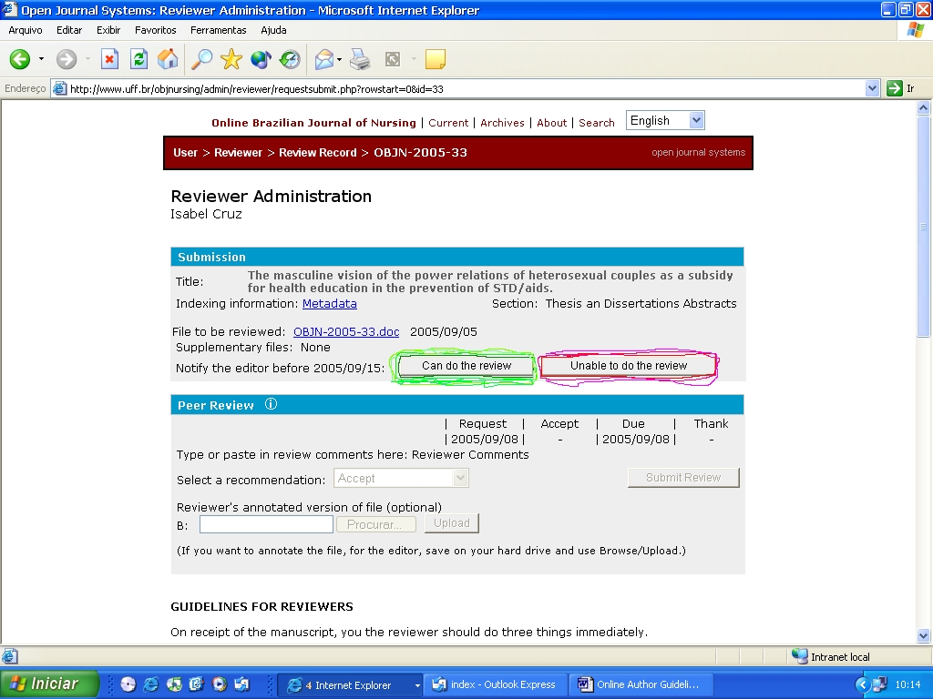This screenshot has width=933, height=699.
Task: Refresh the page with the toolbar icon
Action: point(138,60)
